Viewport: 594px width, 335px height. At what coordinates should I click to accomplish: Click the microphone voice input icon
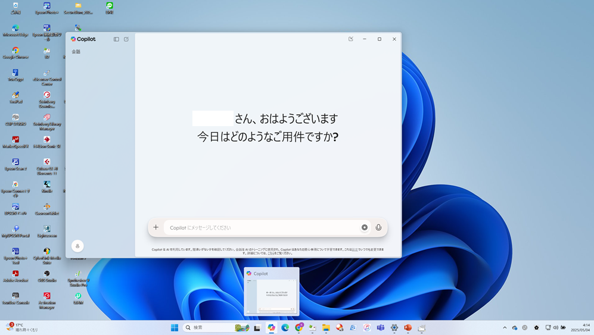click(x=378, y=227)
